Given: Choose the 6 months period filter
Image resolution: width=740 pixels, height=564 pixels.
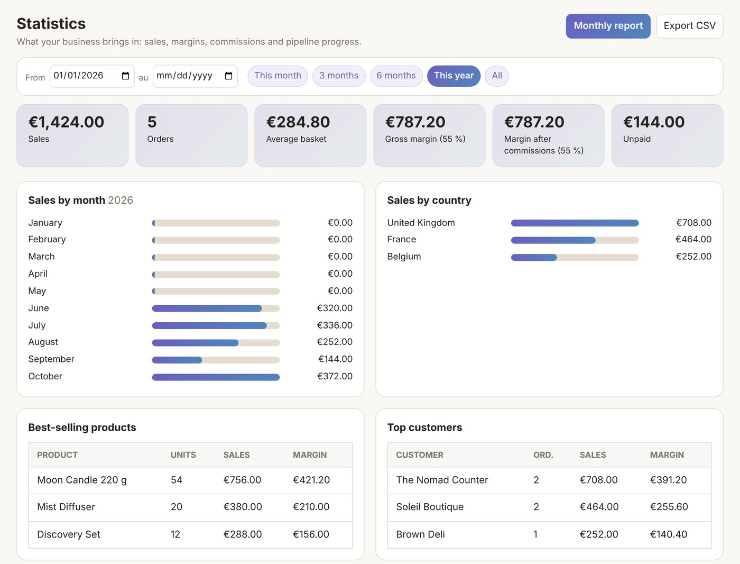Looking at the screenshot, I should (x=396, y=76).
